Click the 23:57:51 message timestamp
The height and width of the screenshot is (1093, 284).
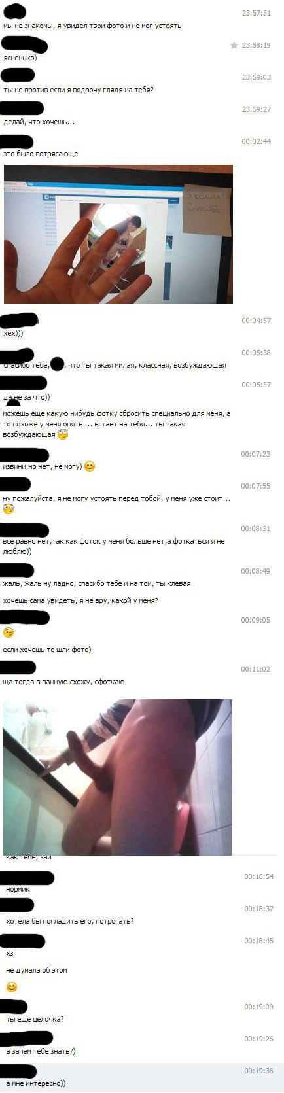click(x=256, y=13)
